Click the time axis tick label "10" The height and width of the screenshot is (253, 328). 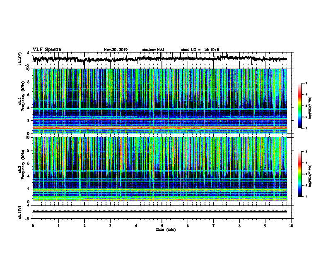pos(291,226)
